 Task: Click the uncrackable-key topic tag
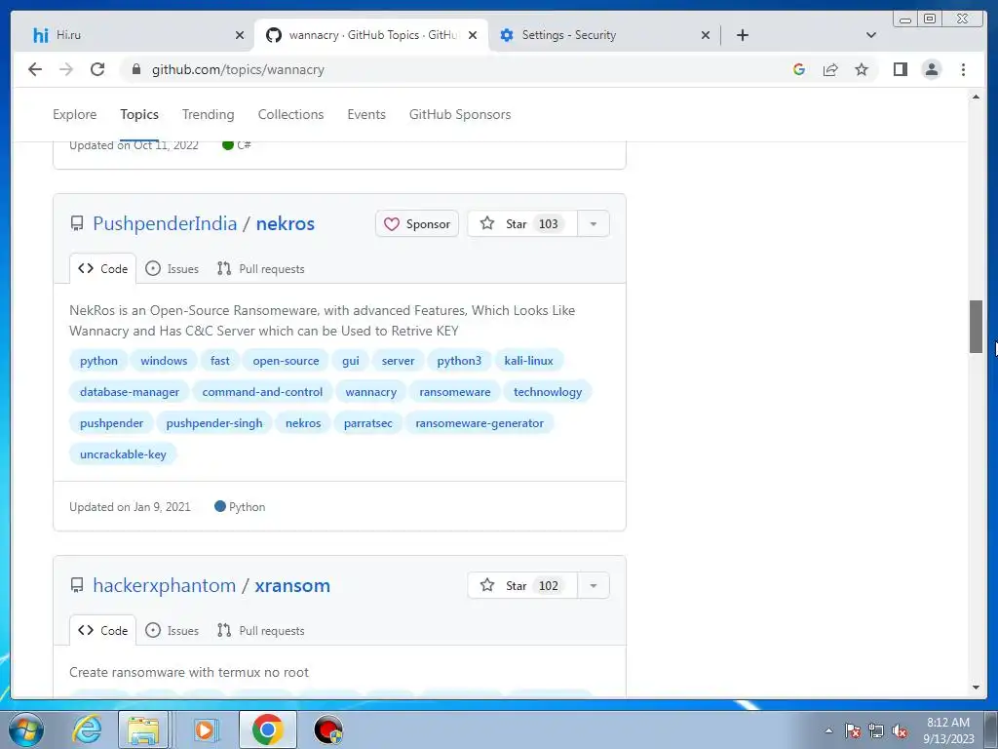point(123,454)
